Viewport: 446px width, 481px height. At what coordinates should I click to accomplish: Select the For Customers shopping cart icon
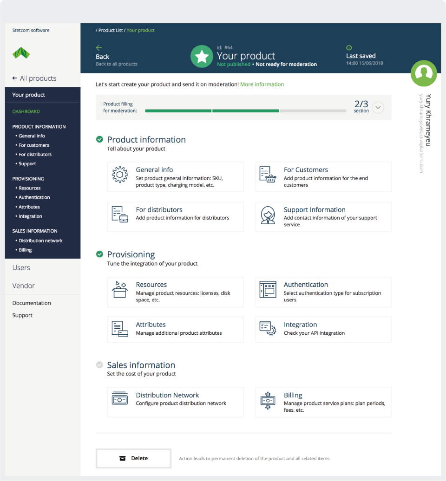pyautogui.click(x=268, y=175)
